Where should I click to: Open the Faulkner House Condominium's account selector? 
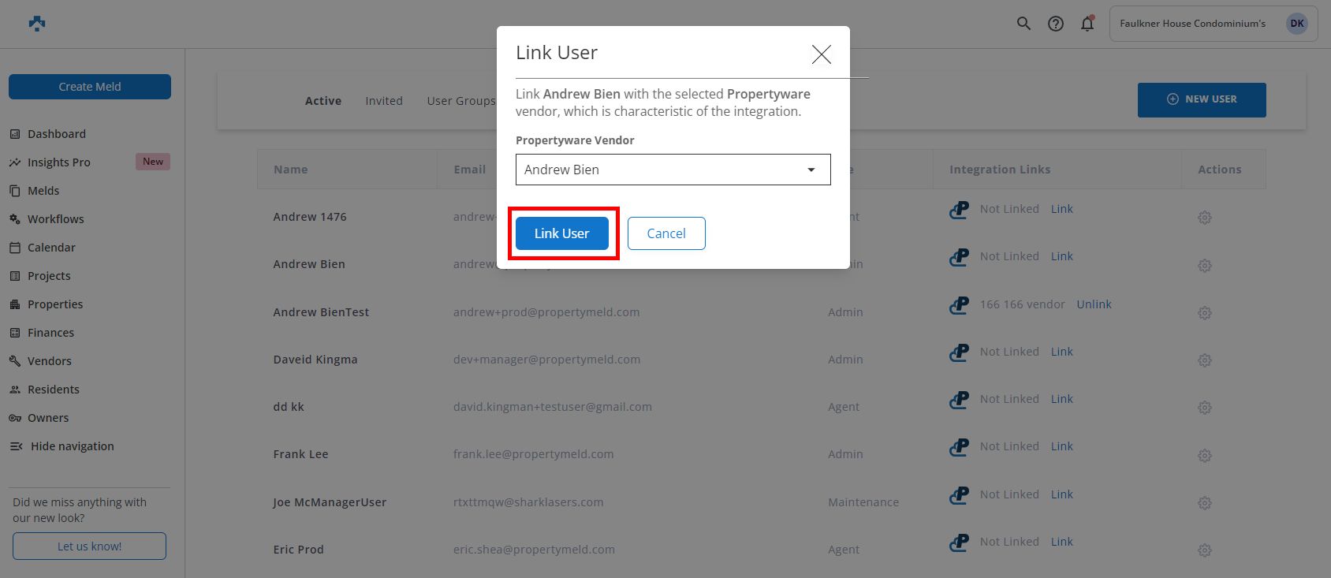point(1192,24)
